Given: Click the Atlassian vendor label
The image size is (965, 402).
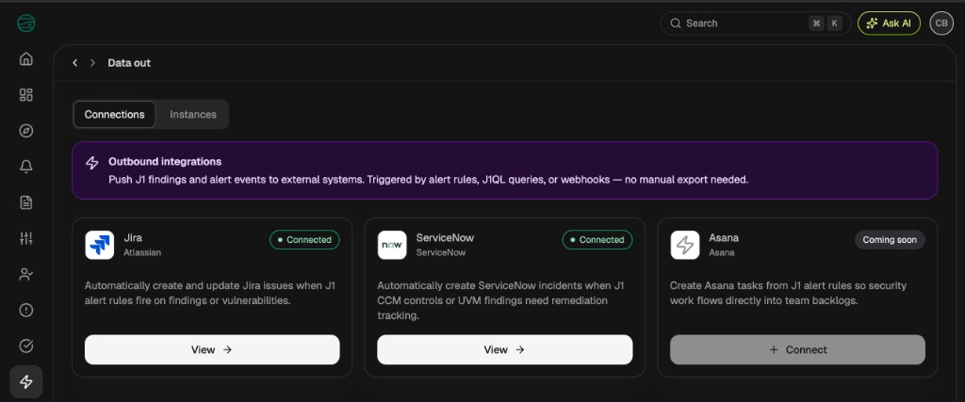Looking at the screenshot, I should click(142, 252).
